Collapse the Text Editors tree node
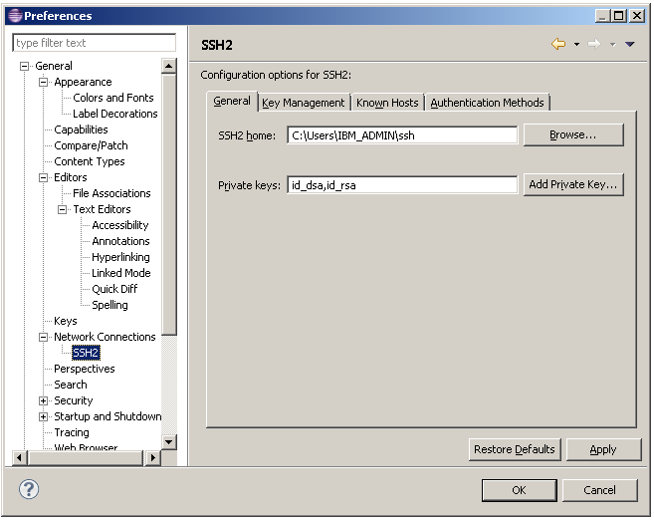Image resolution: width=654 pixels, height=520 pixels. pyautogui.click(x=63, y=209)
